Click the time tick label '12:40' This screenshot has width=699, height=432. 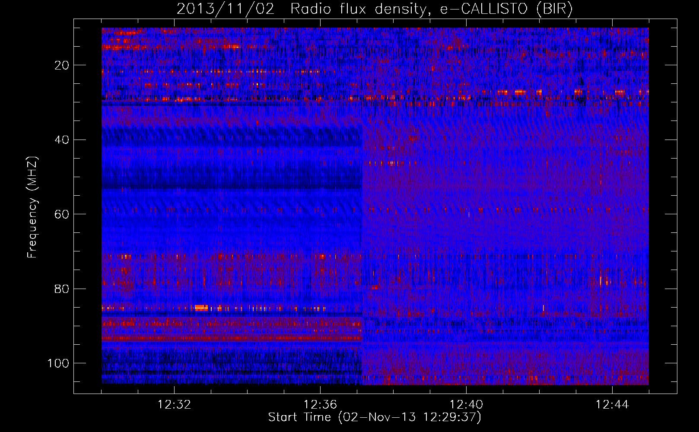[466, 405]
